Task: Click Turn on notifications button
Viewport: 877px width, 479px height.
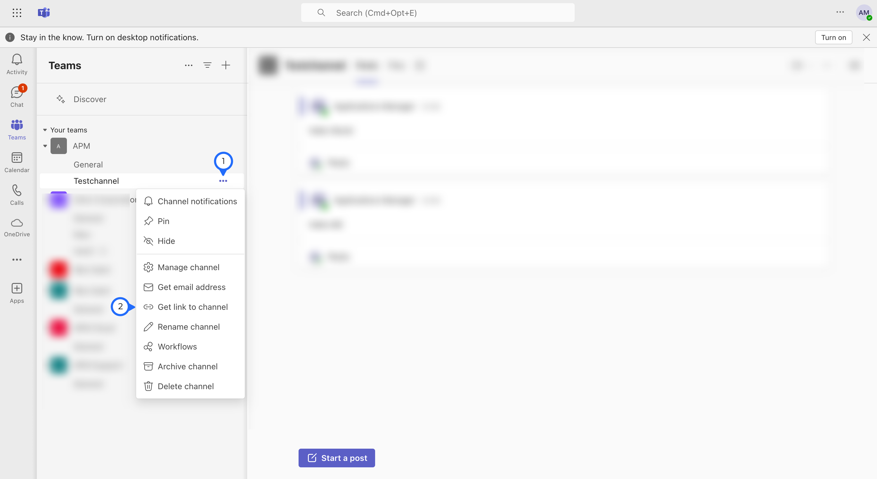Action: (833, 37)
